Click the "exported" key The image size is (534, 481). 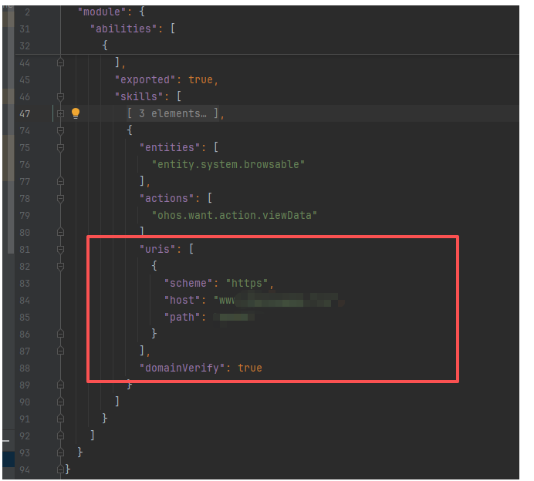tap(145, 79)
